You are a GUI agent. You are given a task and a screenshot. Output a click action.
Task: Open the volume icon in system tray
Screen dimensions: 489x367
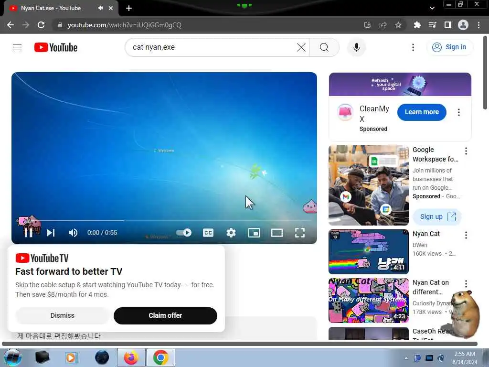point(441,358)
